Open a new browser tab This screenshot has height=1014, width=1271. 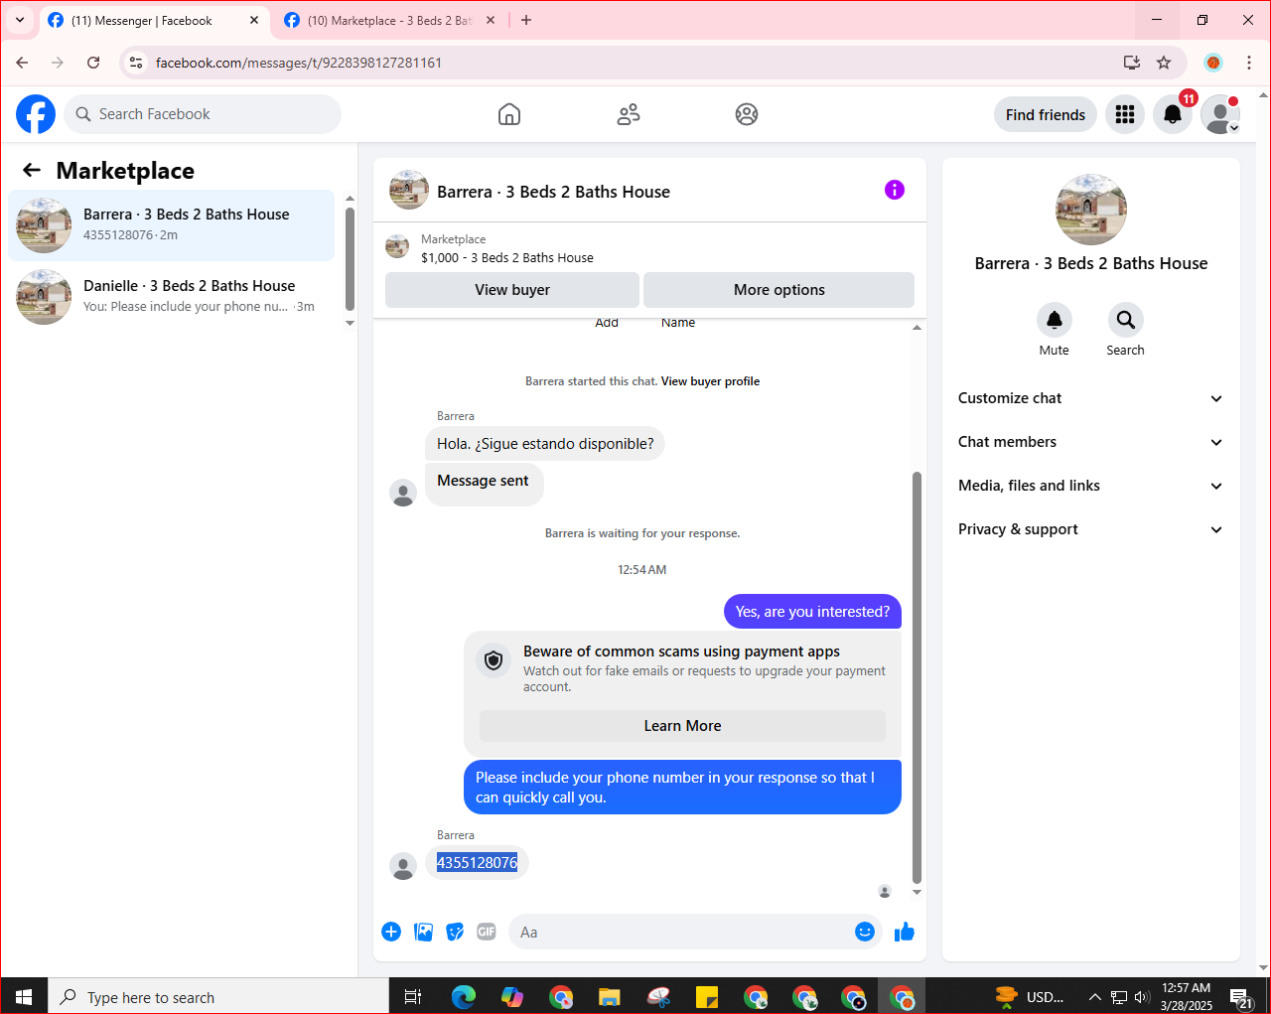[526, 20]
